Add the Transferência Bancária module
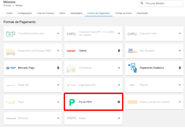This screenshot has width=185, height=128. point(58,33)
